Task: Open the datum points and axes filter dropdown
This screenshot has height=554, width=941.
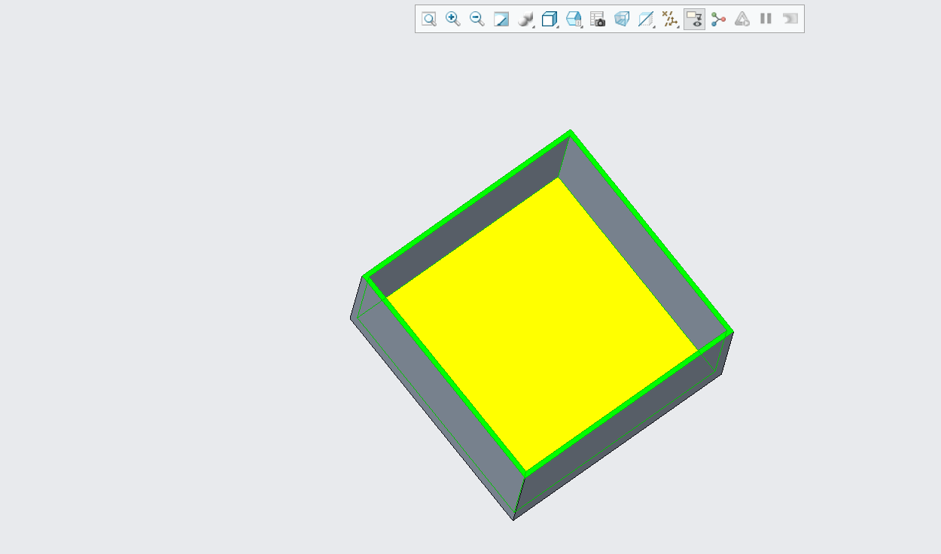Action: point(671,19)
